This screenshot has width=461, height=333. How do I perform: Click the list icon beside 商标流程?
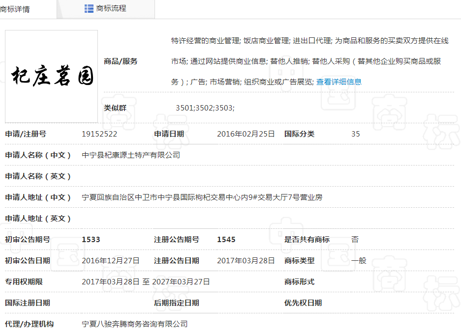tap(89, 8)
